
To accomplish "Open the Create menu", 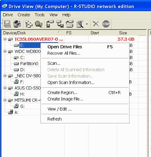I will (24, 15).
